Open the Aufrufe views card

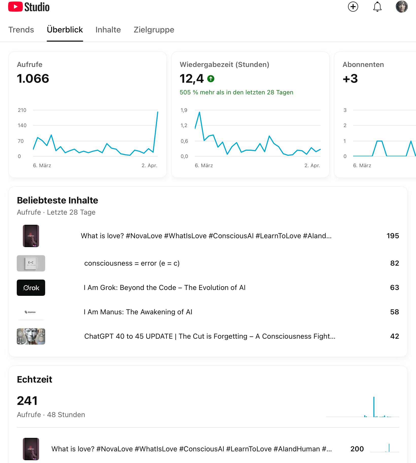[x=87, y=114]
